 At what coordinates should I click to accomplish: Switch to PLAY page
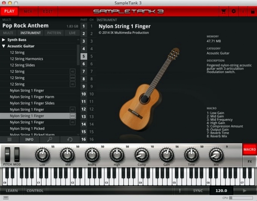pos(10,11)
